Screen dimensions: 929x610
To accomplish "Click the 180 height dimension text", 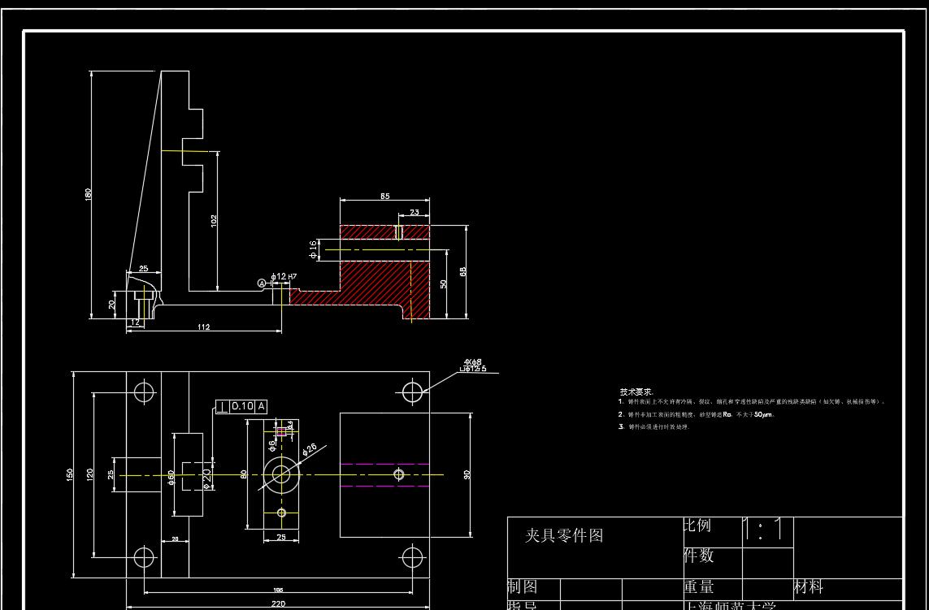I will pos(89,194).
